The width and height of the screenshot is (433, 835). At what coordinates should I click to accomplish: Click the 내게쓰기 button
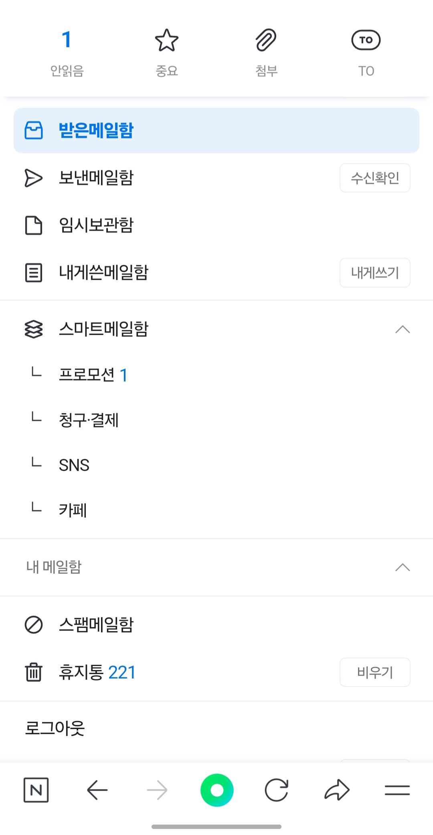pyautogui.click(x=375, y=273)
